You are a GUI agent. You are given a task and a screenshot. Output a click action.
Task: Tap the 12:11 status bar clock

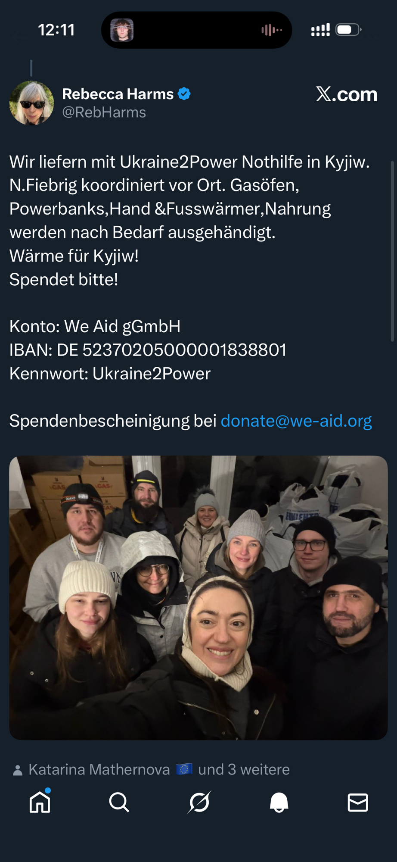(x=56, y=30)
